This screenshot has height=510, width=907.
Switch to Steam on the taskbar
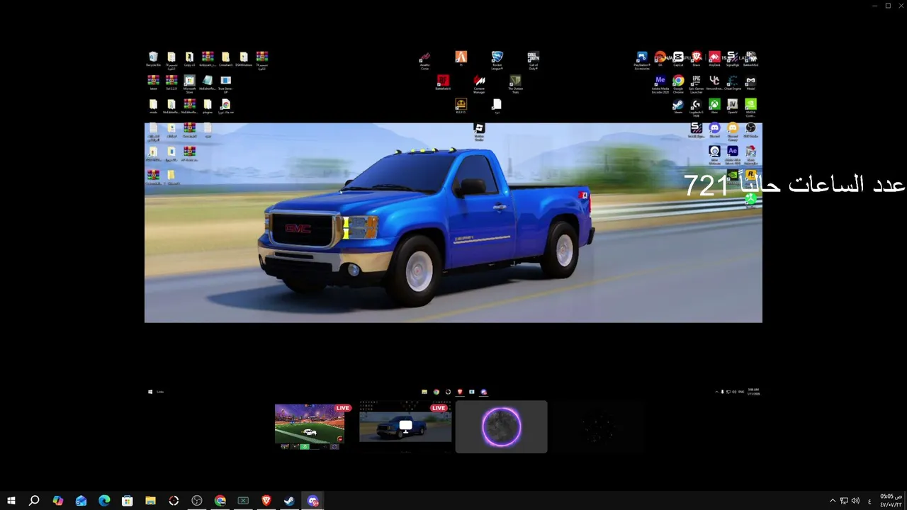pos(289,501)
